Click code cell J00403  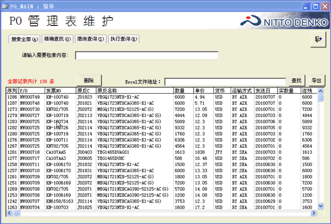[84, 152]
